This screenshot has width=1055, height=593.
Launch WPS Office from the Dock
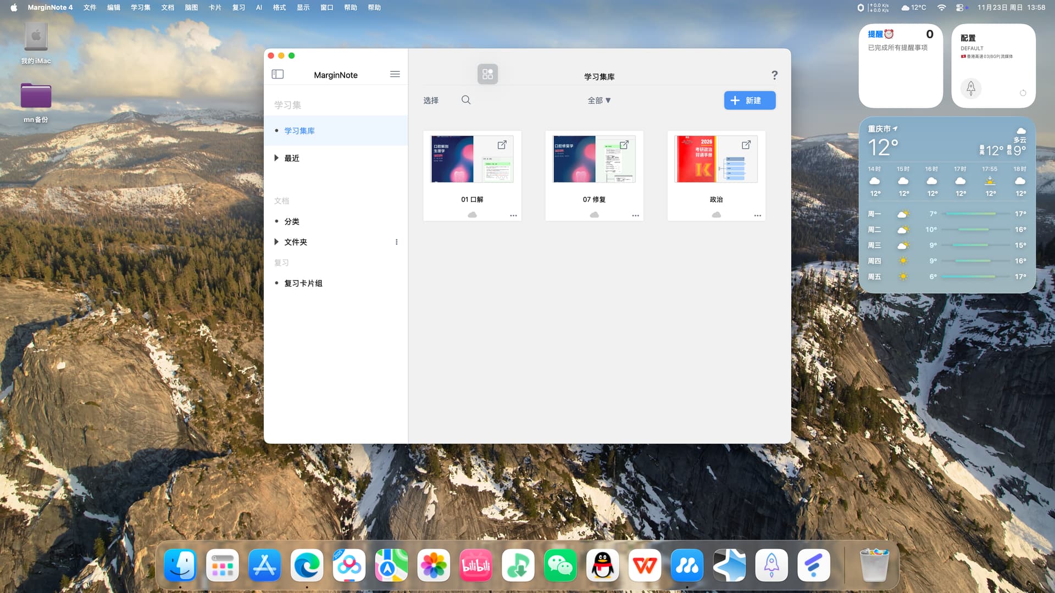[x=645, y=566]
